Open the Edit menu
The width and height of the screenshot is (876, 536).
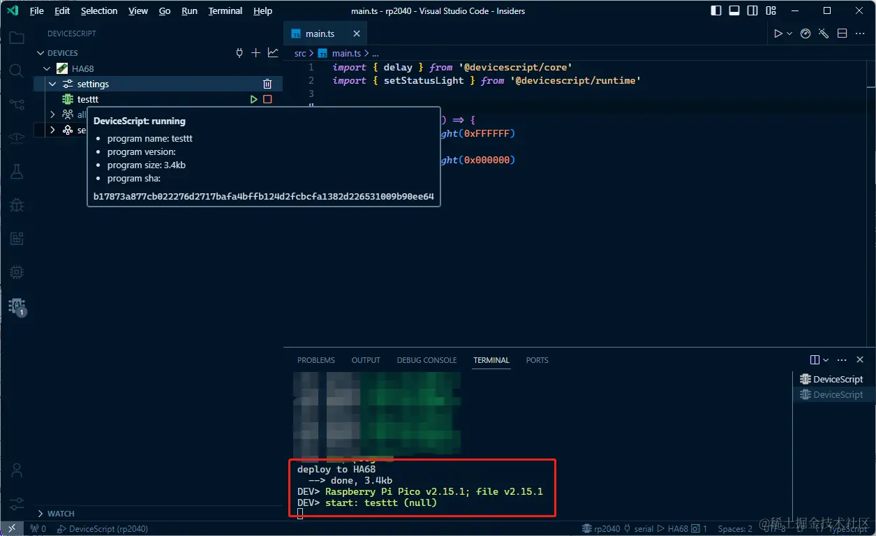point(62,10)
